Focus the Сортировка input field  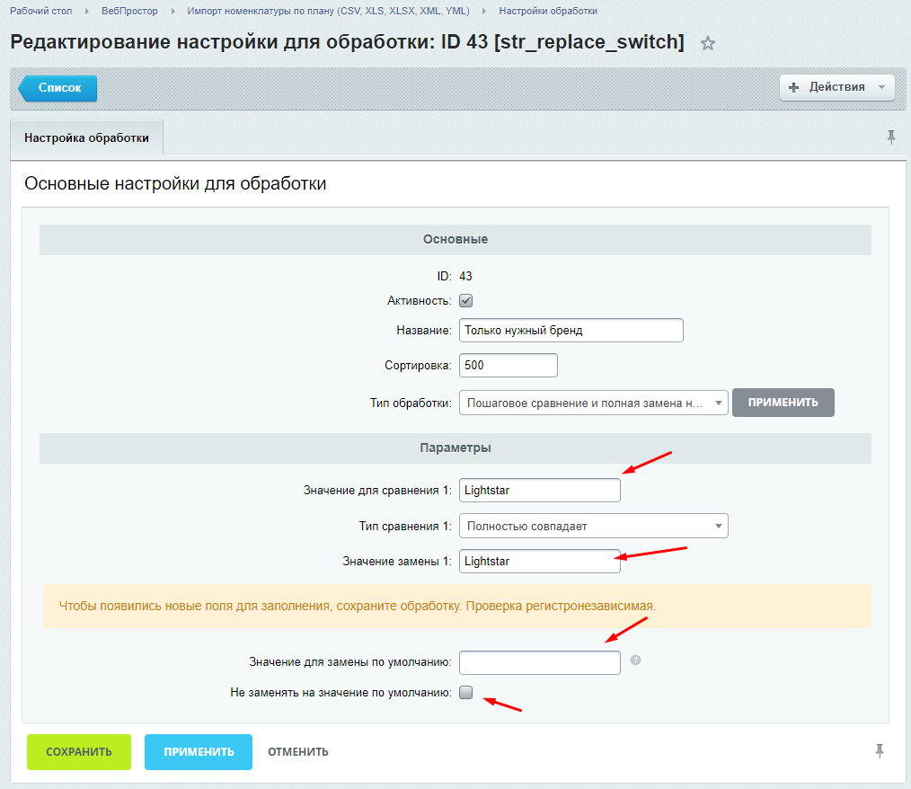[x=509, y=365]
